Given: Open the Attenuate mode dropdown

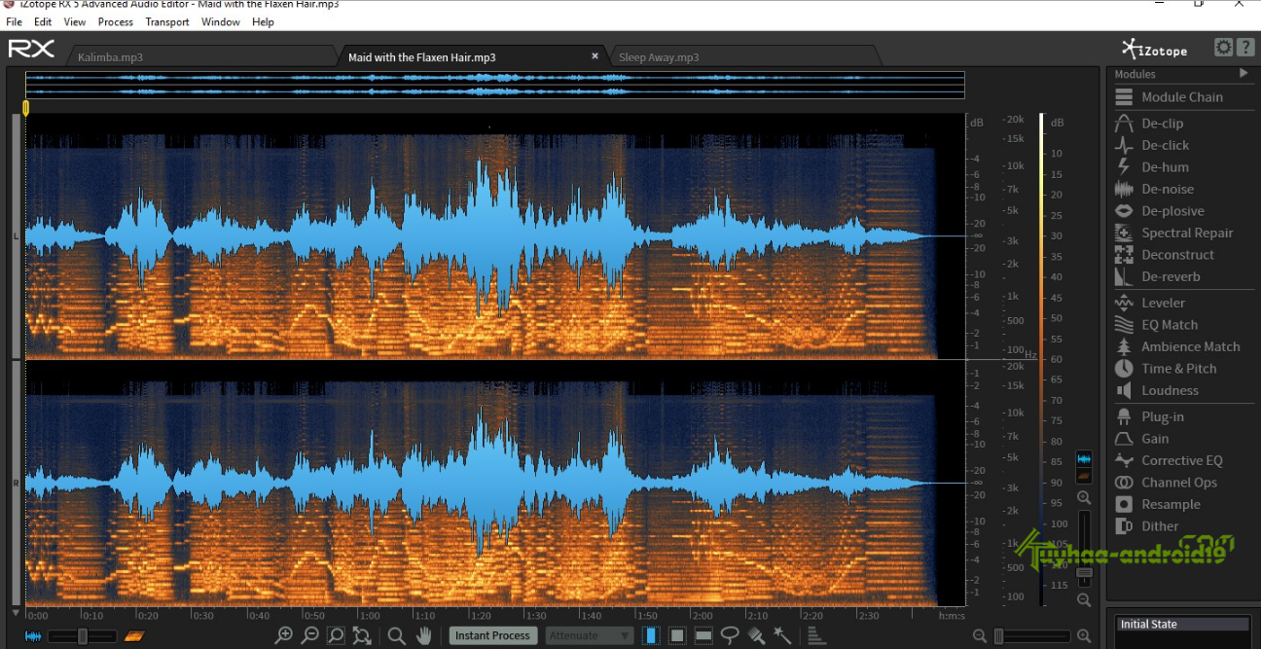Looking at the screenshot, I should (590, 635).
